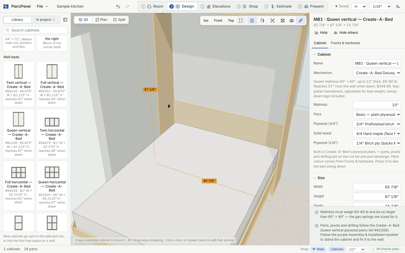The height and width of the screenshot is (253, 405).
Task: Add the Twin horizontal Create-A-Bed cabinet
Action: 52,134
